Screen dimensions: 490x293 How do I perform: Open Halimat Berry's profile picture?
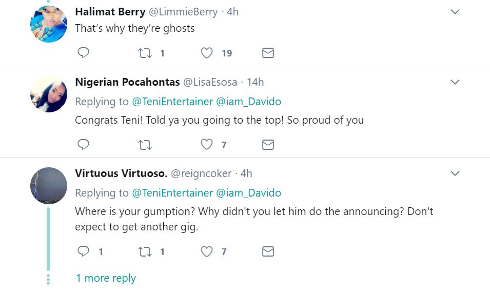coord(49,24)
